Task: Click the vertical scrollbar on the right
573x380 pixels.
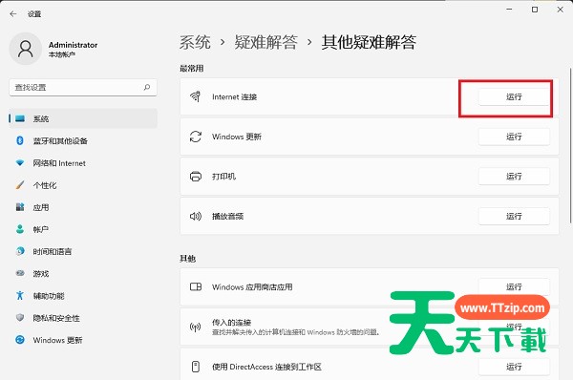Action: click(570, 145)
